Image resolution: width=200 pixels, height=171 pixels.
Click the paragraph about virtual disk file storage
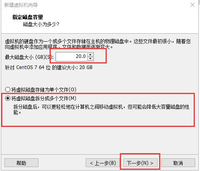pos(98,44)
